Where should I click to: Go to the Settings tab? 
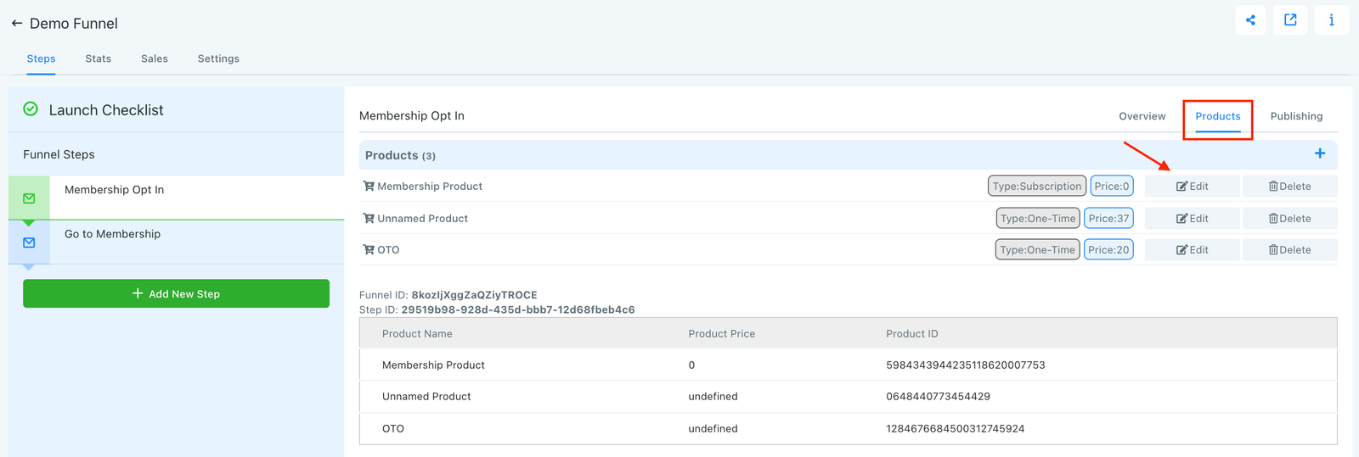tap(218, 59)
